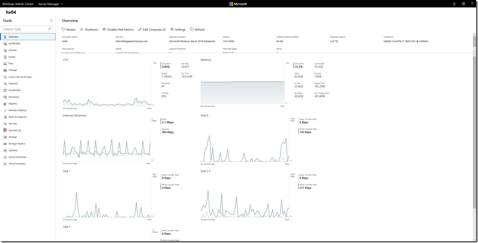Open the Registry tool icon
This screenshot has height=243, width=478.
[5, 104]
